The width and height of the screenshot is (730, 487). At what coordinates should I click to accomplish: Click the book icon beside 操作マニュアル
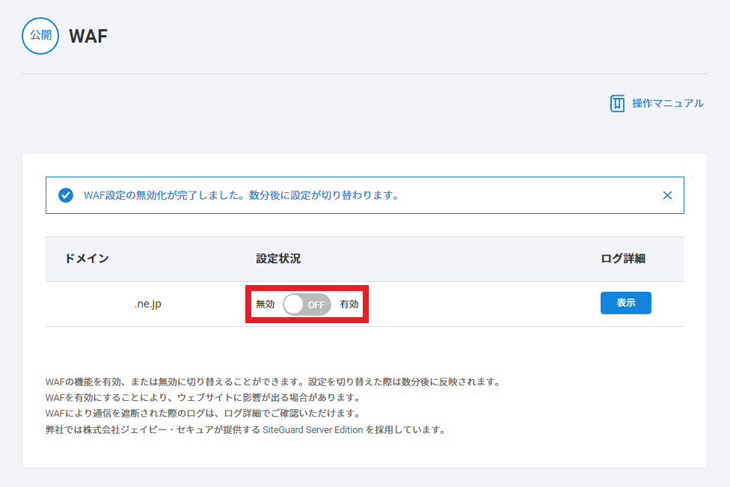(617, 103)
